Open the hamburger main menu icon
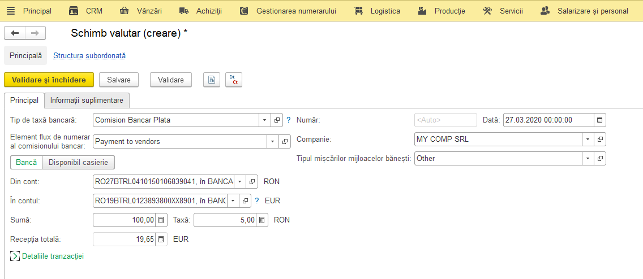Screen dimensions: 643x279 click(11, 11)
